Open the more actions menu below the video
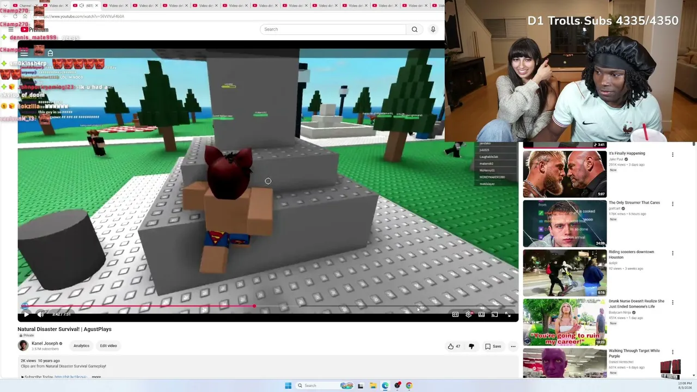Image resolution: width=697 pixels, height=392 pixels. (513, 346)
